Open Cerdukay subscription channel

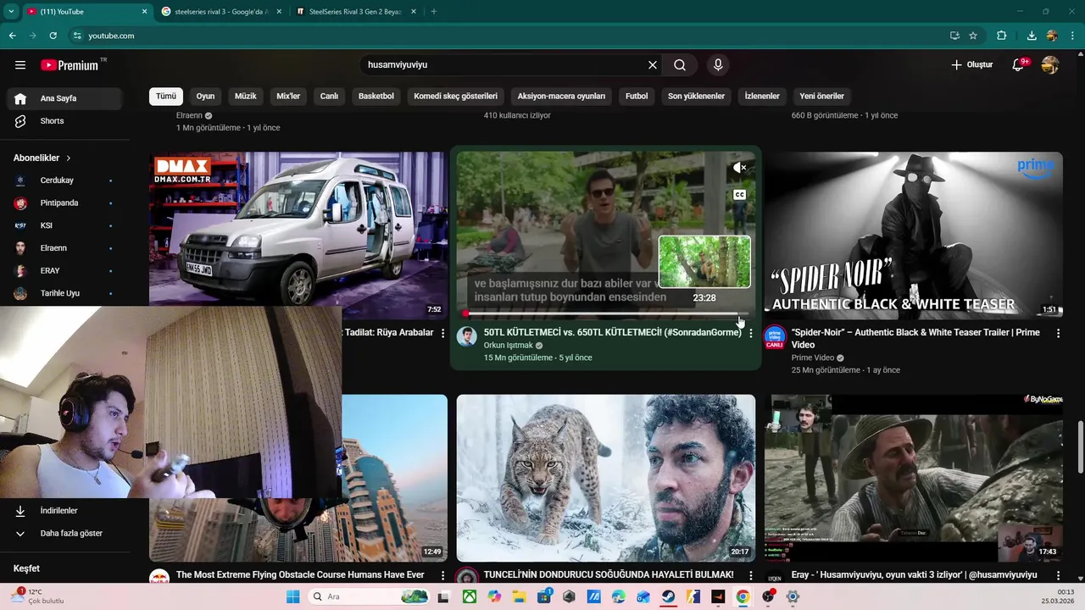[x=64, y=180]
